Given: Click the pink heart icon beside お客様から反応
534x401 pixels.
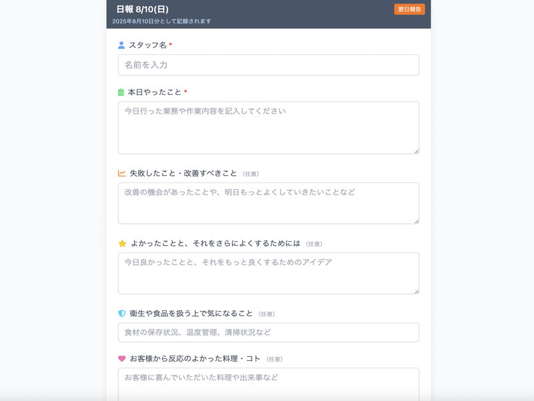Looking at the screenshot, I should (121, 358).
